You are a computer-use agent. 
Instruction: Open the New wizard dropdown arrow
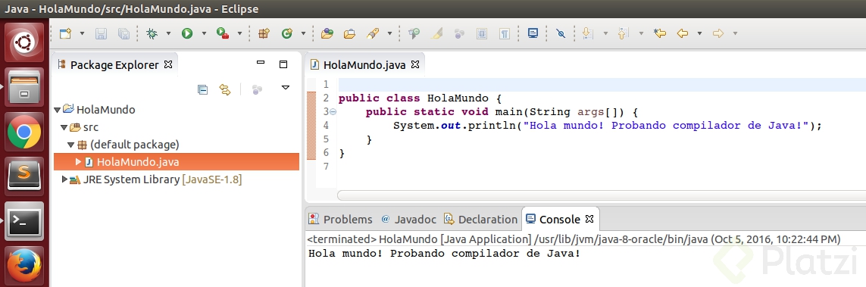(83, 33)
